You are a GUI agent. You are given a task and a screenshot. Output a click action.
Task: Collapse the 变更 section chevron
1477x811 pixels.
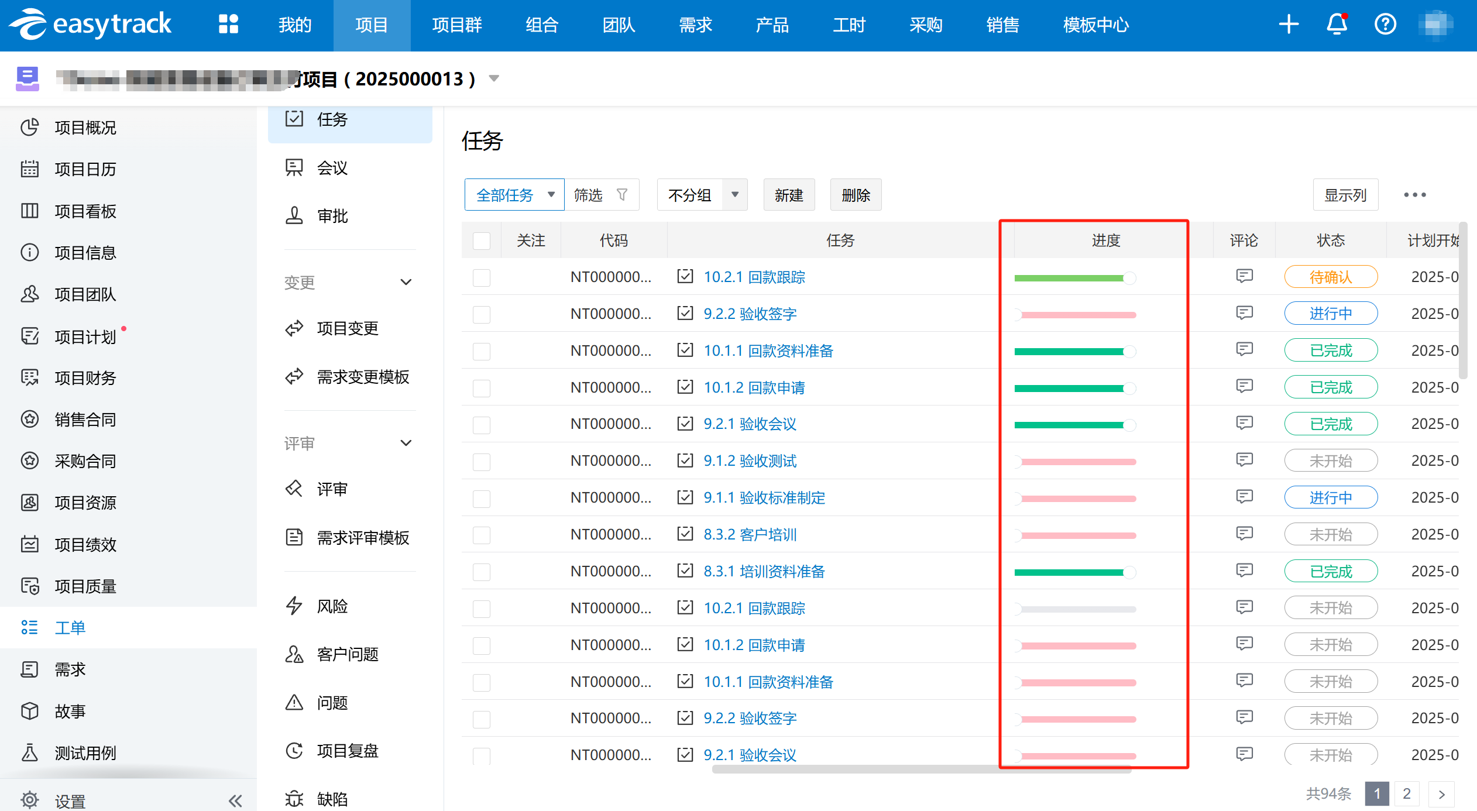[x=406, y=283]
